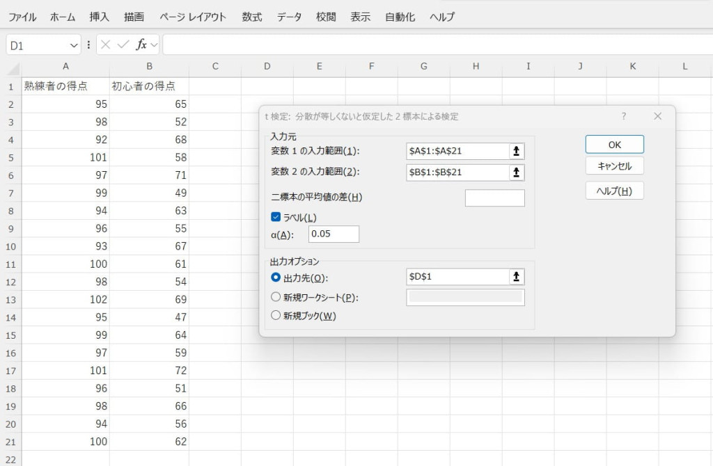
Task: Click the fx insert function icon
Action: [141, 45]
